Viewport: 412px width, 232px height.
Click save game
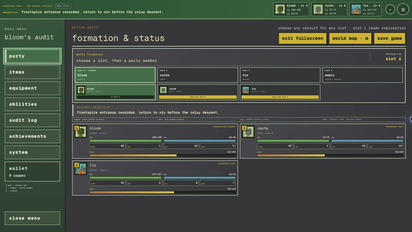tap(390, 38)
